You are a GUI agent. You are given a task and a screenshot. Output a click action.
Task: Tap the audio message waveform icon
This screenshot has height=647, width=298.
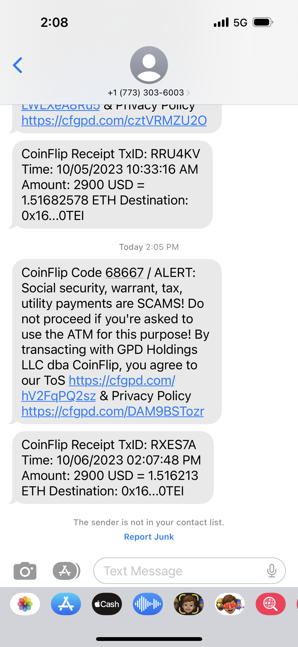pos(148,604)
